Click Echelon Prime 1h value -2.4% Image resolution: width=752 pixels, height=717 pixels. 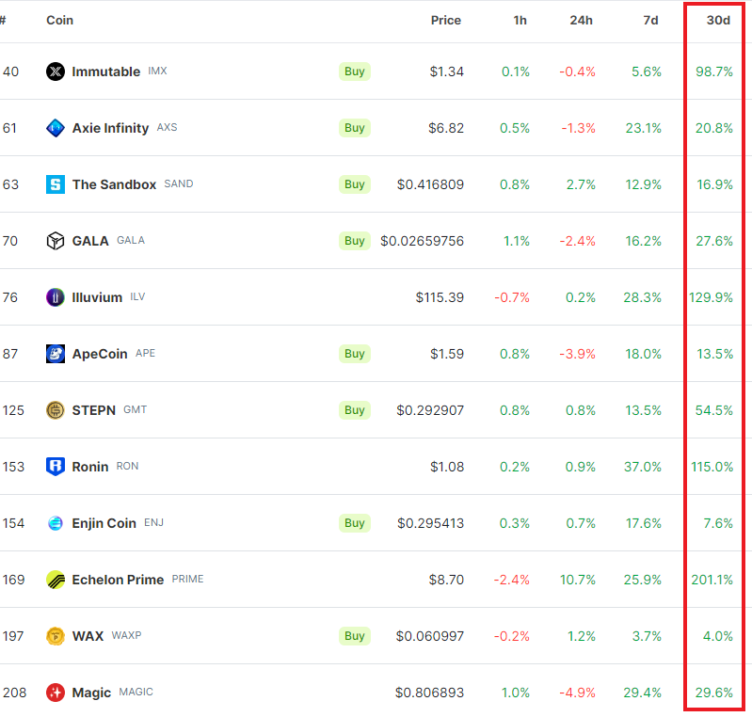pyautogui.click(x=512, y=580)
